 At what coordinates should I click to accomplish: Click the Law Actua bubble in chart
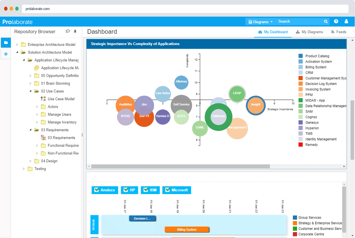pyautogui.click(x=163, y=93)
